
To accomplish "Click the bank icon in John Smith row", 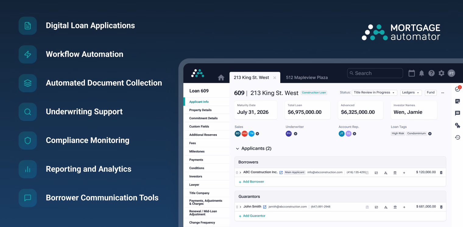I will coord(395,207).
